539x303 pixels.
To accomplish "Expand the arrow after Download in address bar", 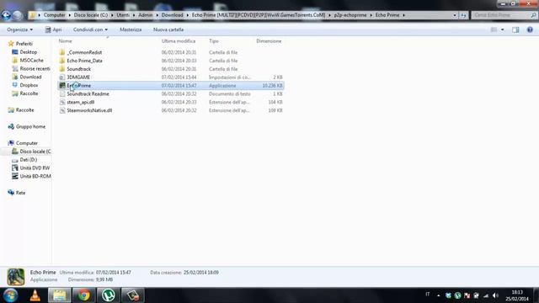I will point(188,15).
